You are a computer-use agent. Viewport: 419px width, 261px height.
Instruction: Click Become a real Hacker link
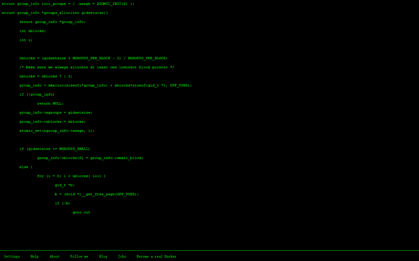[156, 256]
